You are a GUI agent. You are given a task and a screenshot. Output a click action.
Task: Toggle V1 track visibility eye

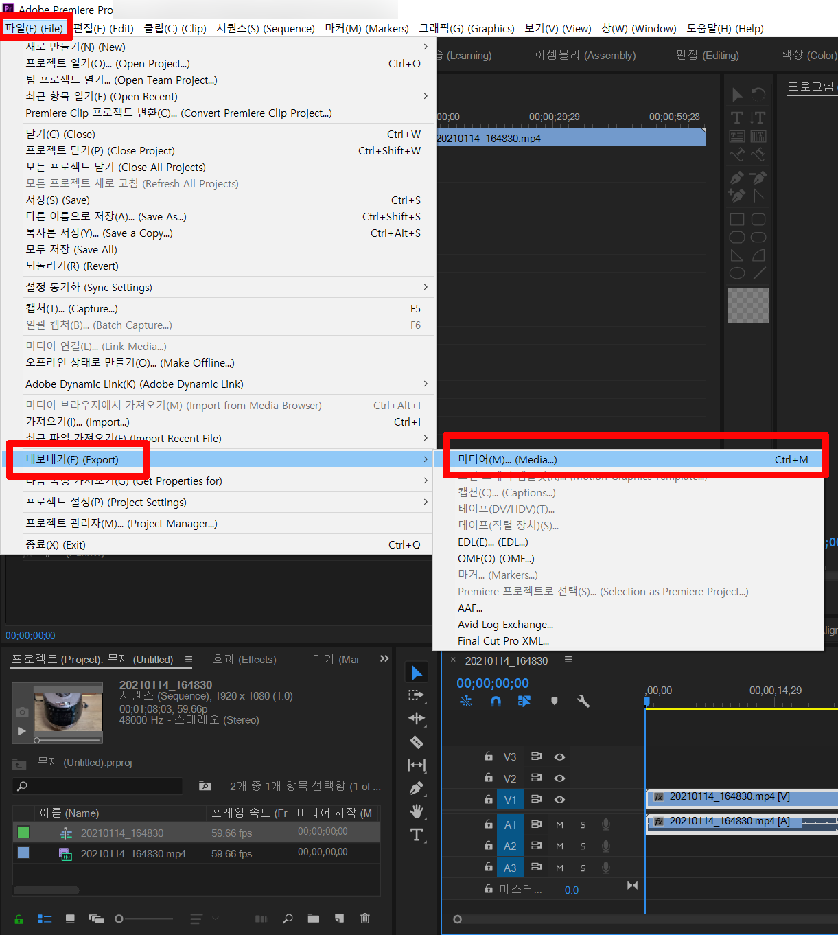(560, 799)
